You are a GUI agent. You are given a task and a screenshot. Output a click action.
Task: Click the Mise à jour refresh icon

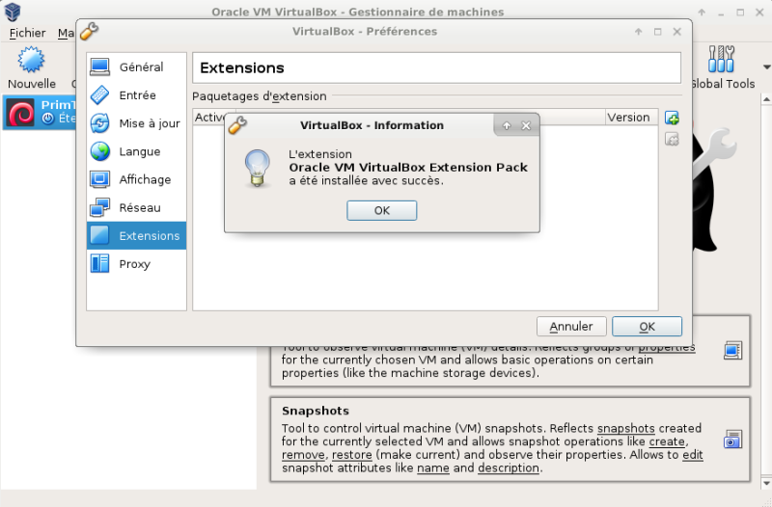[x=100, y=123]
